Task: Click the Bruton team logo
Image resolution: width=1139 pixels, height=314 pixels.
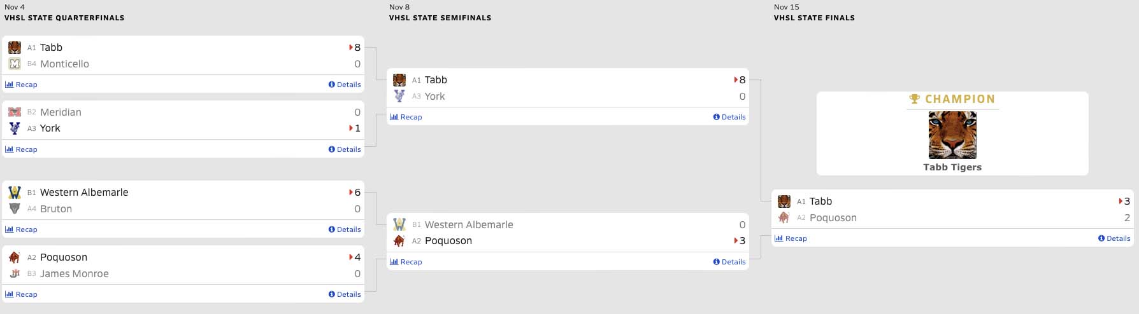Action: [x=15, y=208]
